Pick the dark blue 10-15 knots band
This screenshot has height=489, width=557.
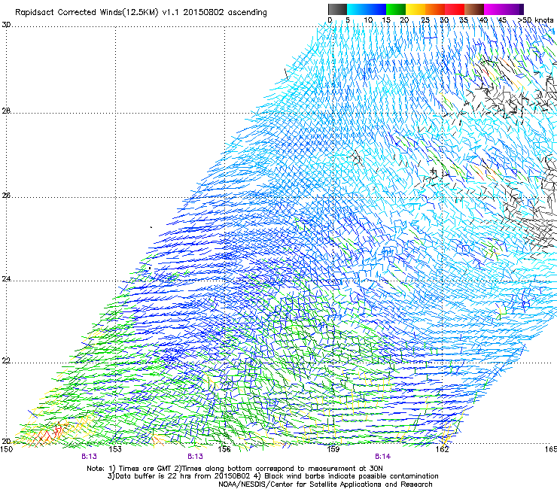(x=376, y=9)
